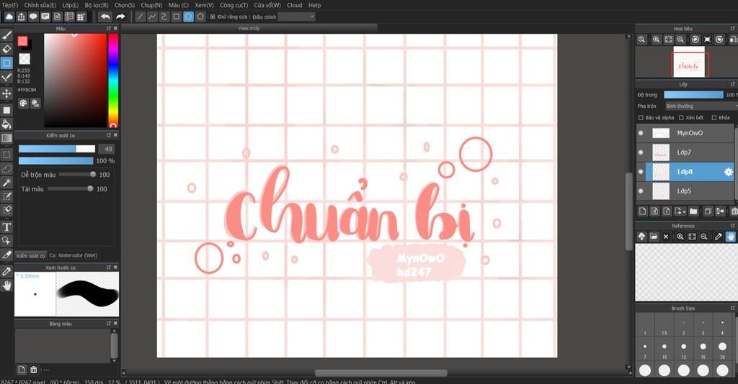Choose the straight line shape mode

141,17
